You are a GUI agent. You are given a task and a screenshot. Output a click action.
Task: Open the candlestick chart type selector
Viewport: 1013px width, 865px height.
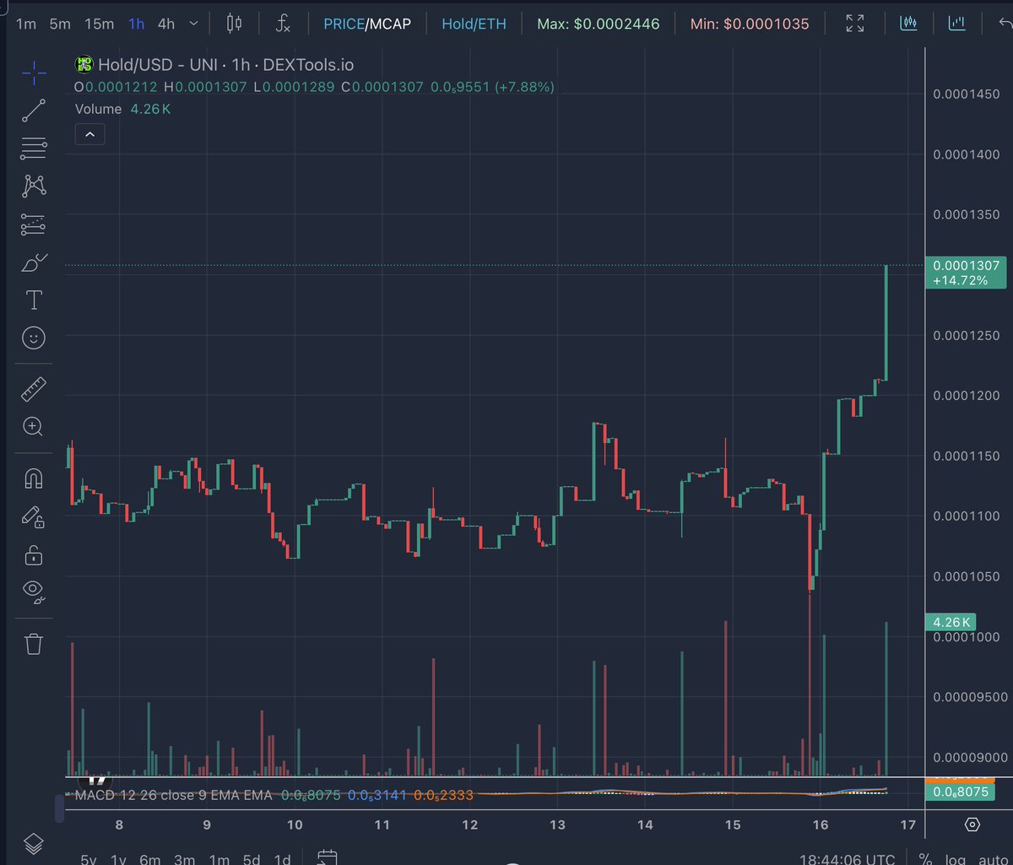point(236,24)
